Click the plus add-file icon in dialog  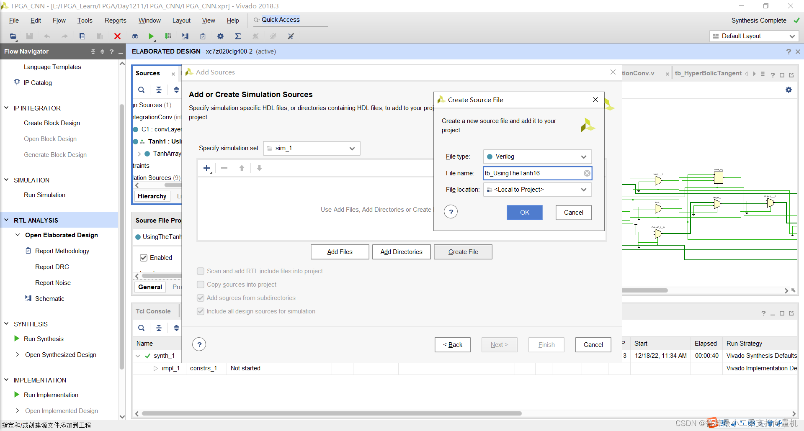pos(207,168)
